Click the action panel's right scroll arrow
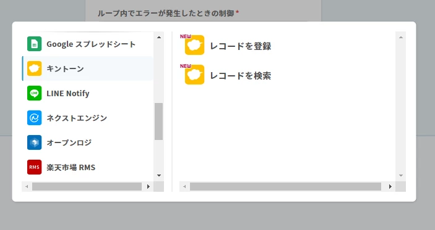Image resolution: width=435 pixels, height=230 pixels. (x=390, y=187)
